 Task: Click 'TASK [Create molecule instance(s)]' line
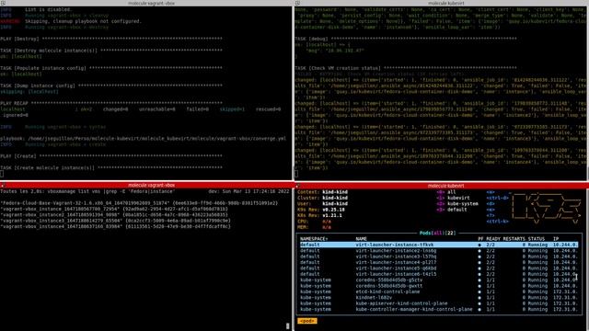pyautogui.click(x=111, y=167)
